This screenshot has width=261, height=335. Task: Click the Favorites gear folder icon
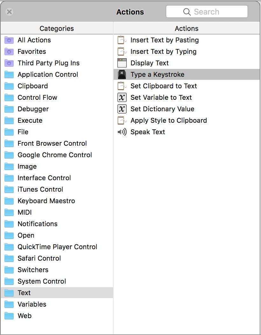9,52
